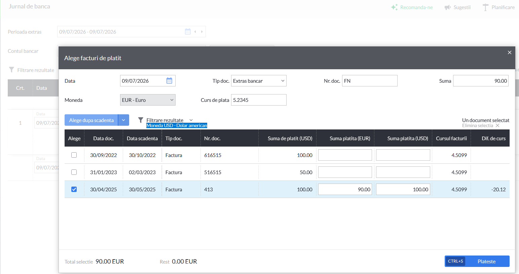This screenshot has height=274, width=519.
Task: Click Total selectie 90.00 EUR value
Action: 110,261
